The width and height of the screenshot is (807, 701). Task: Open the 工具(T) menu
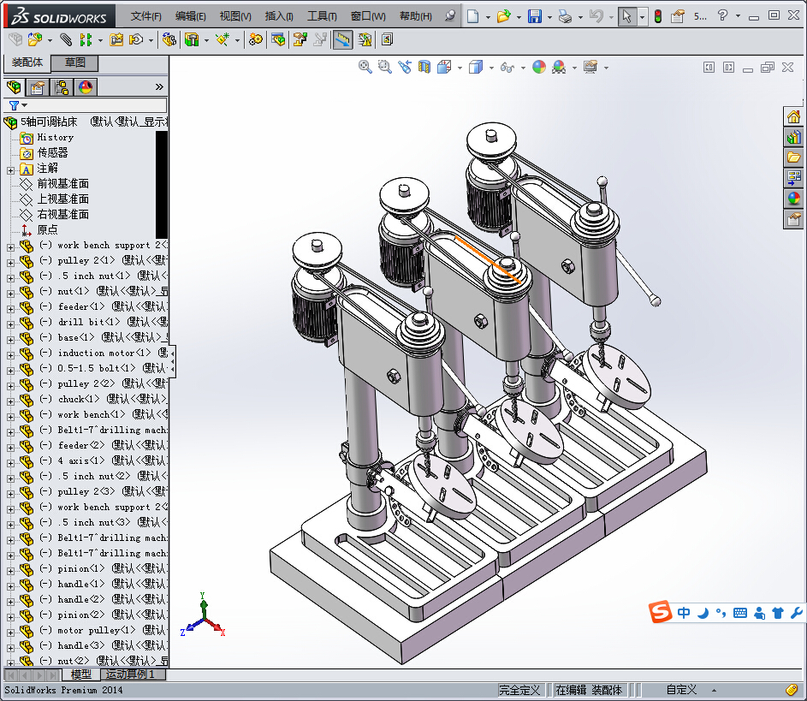click(322, 16)
